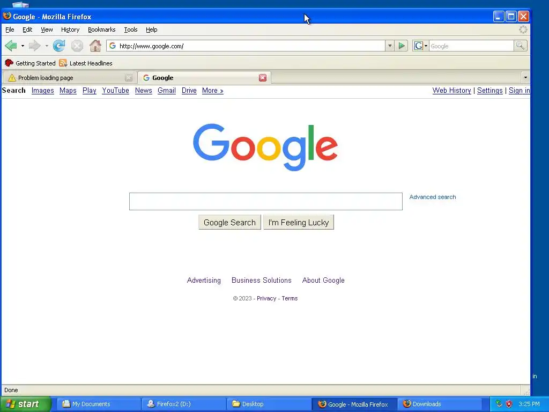Switch to the Desktop folder taskbar button
This screenshot has width=549, height=412.
269,404
